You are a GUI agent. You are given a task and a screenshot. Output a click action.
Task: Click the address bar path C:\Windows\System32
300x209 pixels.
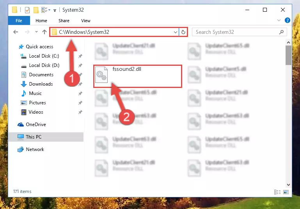[84, 32]
